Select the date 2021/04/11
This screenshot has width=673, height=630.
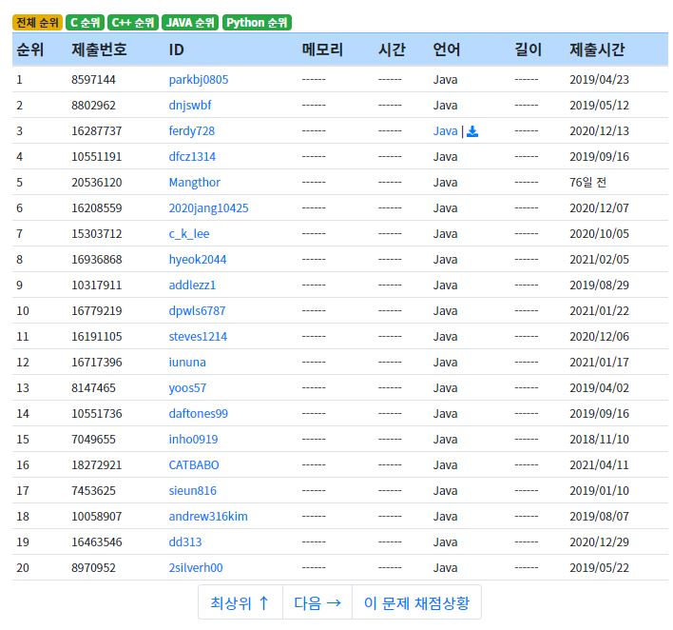click(x=599, y=465)
